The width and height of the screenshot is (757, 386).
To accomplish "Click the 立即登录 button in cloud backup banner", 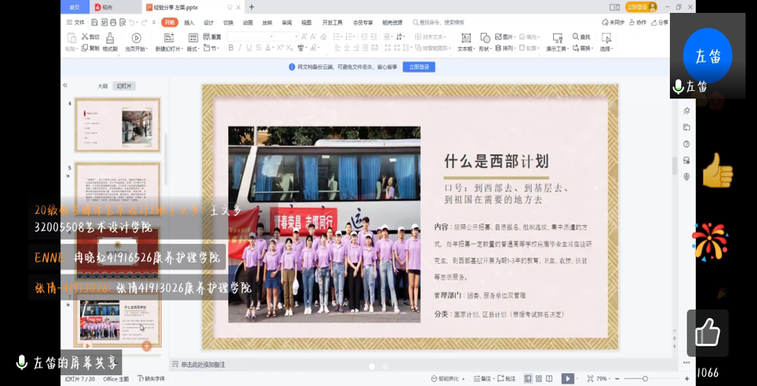I will pyautogui.click(x=419, y=67).
